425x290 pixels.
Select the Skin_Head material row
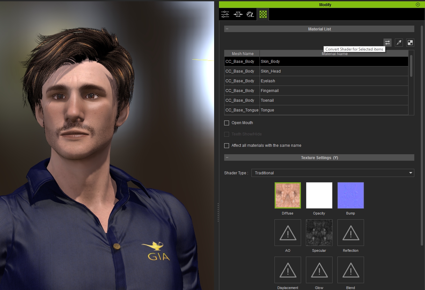(316, 71)
